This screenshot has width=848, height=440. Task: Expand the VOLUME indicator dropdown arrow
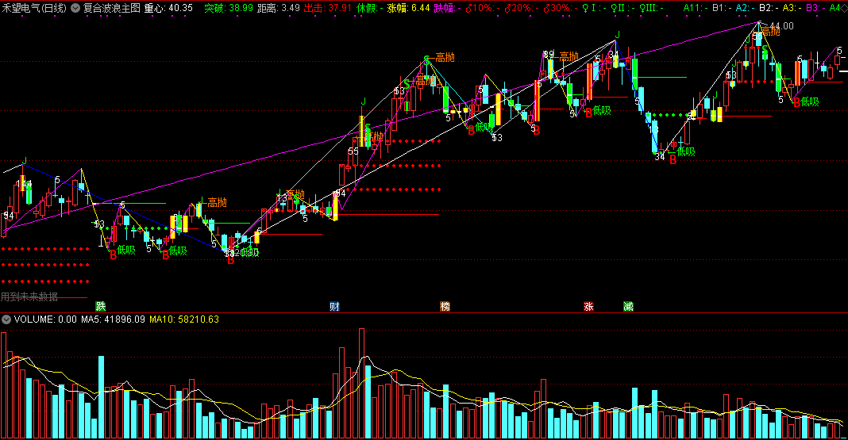(6, 319)
